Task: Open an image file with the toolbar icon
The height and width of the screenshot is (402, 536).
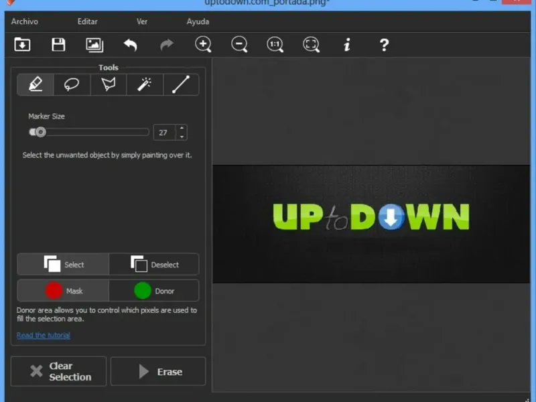Action: pos(22,44)
